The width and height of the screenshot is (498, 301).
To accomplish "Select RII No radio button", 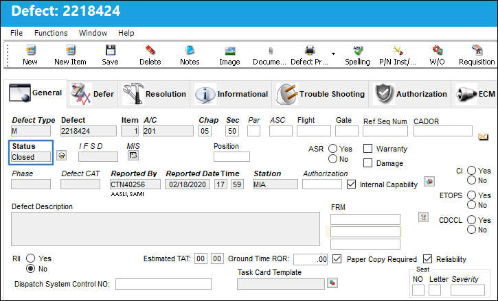I will tap(30, 269).
